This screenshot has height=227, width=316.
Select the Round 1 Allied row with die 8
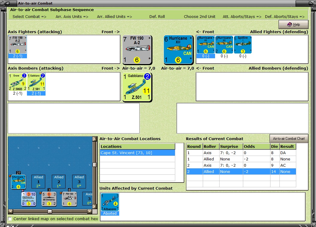click(241, 159)
